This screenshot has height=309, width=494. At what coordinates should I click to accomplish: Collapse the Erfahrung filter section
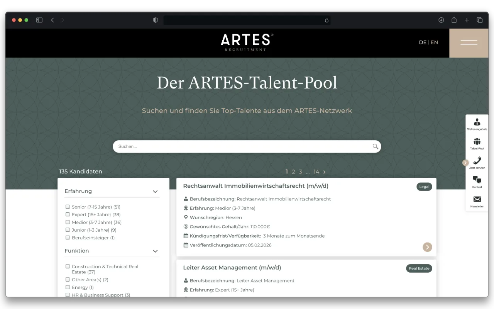pos(155,192)
